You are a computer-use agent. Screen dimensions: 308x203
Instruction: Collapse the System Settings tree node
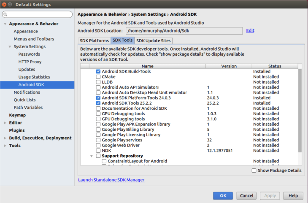coord(10,47)
